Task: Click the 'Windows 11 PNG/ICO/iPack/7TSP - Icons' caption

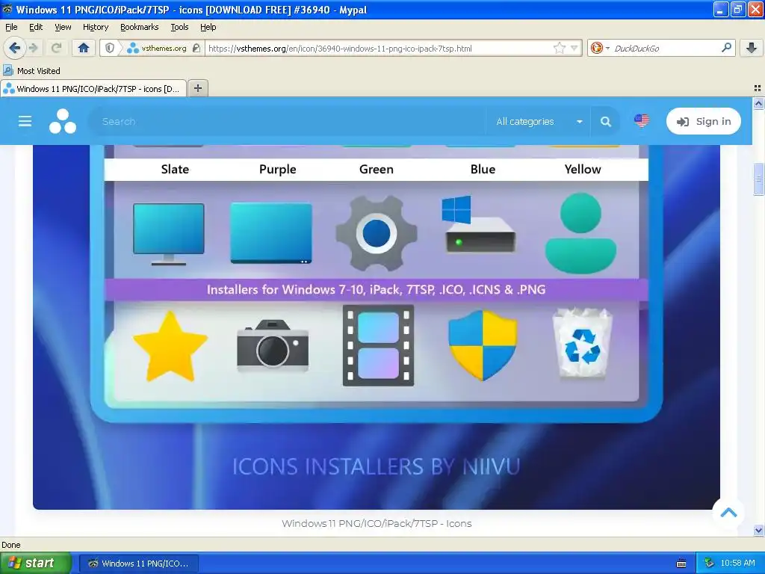Action: click(x=377, y=523)
